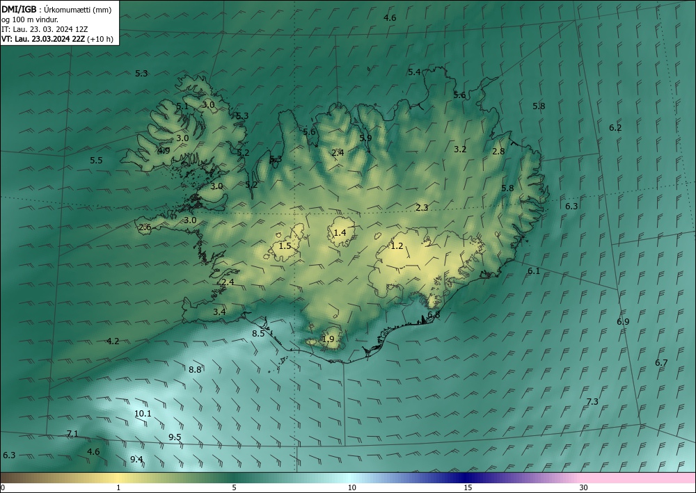Select the color scale label "5"
The width and height of the screenshot is (696, 493).
point(234,487)
